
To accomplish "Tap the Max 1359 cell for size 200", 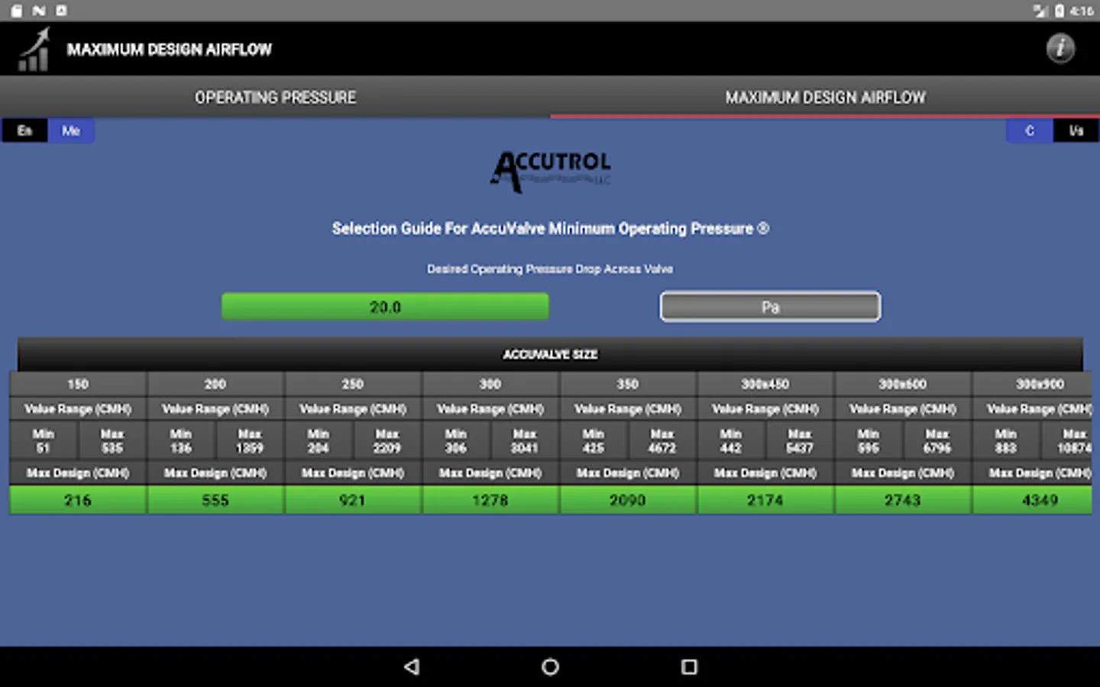I will coord(250,440).
